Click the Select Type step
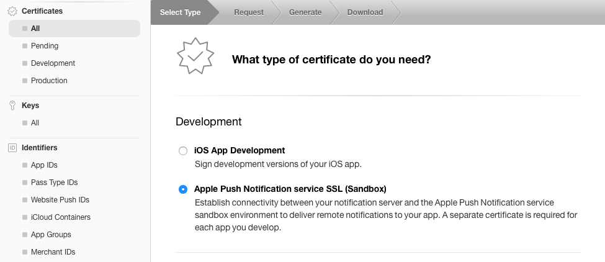 point(180,12)
